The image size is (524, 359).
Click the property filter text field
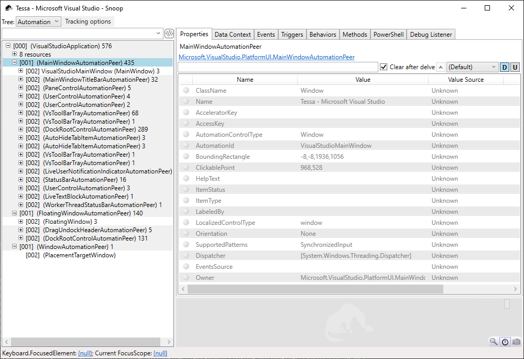[278, 67]
